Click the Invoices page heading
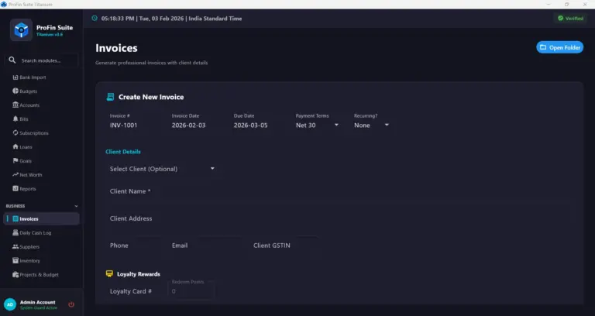The height and width of the screenshot is (316, 595). tap(116, 48)
